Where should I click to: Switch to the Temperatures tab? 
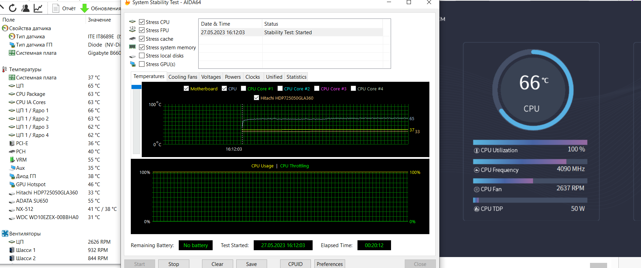point(149,76)
